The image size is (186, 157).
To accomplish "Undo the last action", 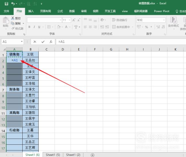I will tap(13, 4).
